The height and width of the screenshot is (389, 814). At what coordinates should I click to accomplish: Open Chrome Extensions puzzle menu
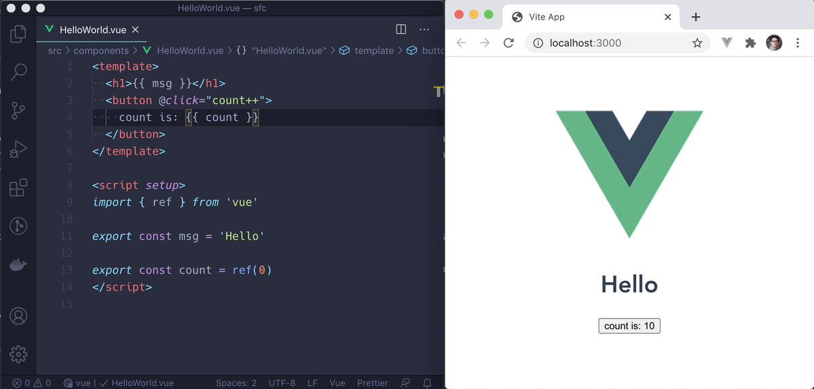[x=750, y=43]
